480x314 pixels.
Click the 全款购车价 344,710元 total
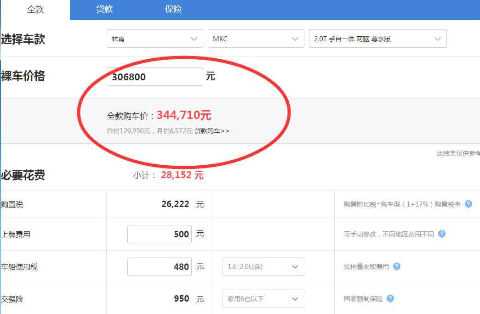159,115
